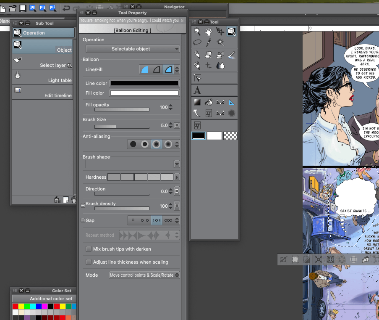The height and width of the screenshot is (320, 379).
Task: Select the strongest anti-aliasing option
Action: pyautogui.click(x=167, y=144)
